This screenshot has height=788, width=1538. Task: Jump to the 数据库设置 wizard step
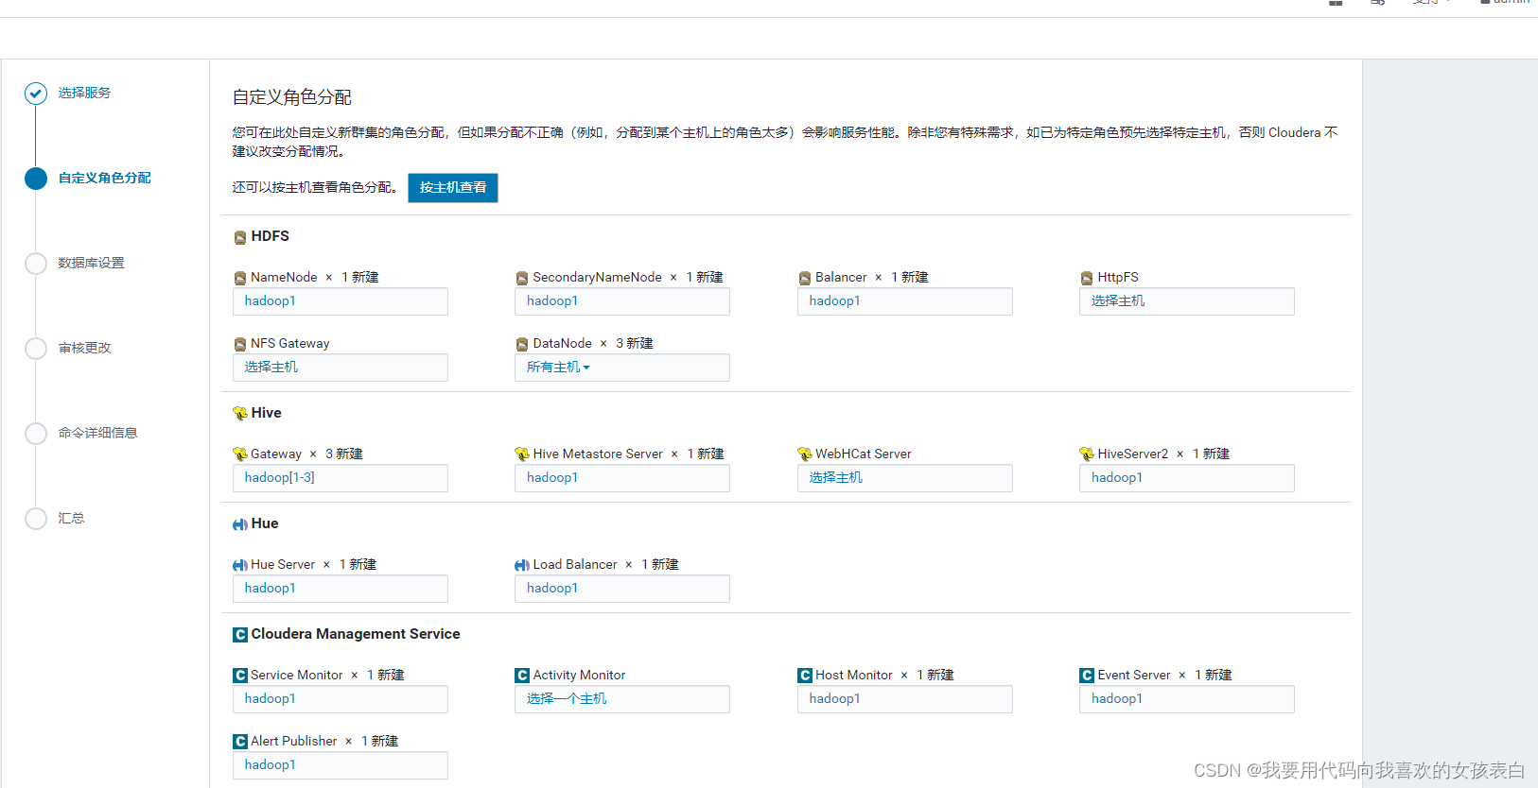(x=91, y=263)
